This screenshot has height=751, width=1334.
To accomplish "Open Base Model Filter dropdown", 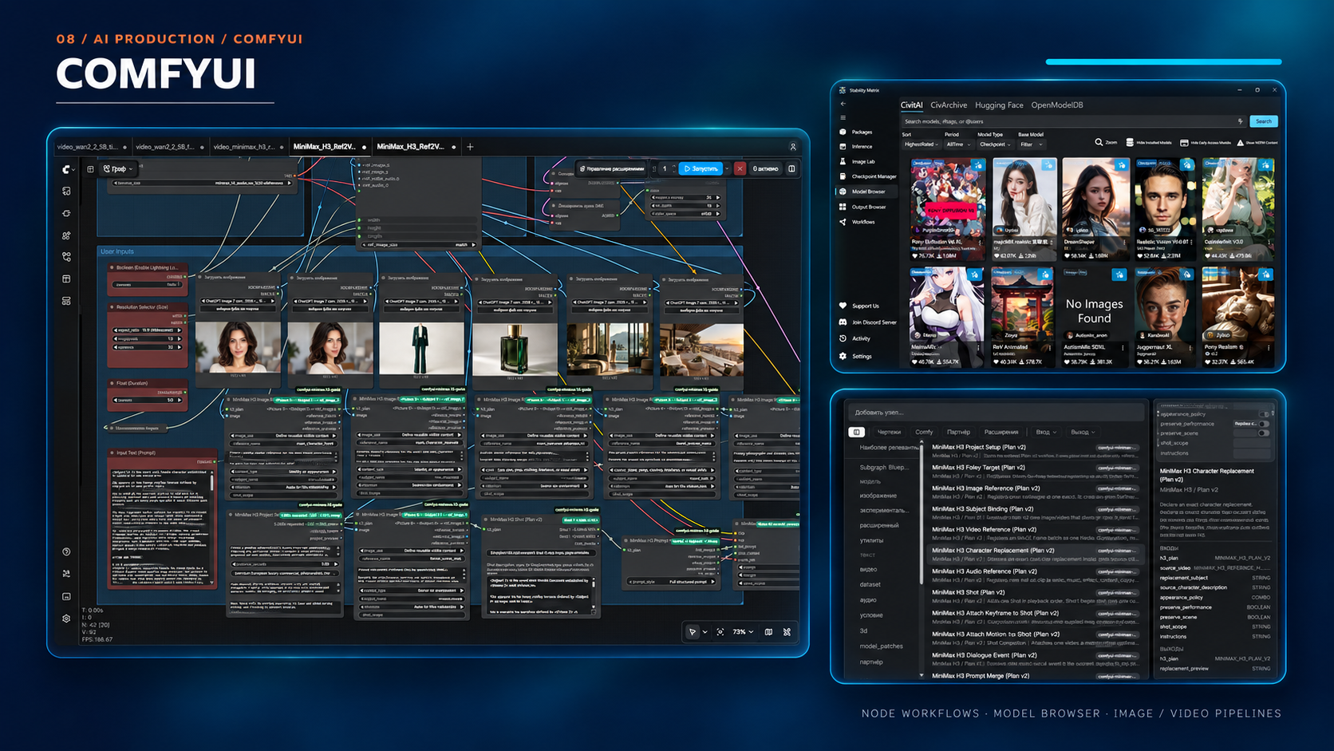I will coord(1030,144).
